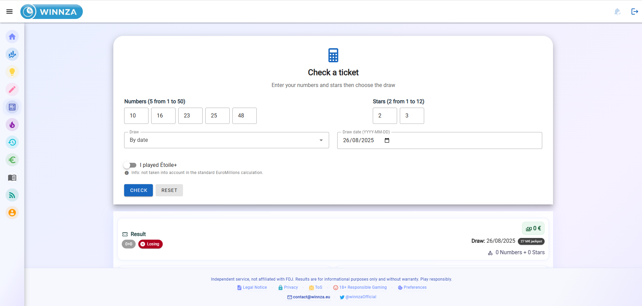Click the info icon below the Étoile+ switch
642x306 pixels.
[x=127, y=173]
